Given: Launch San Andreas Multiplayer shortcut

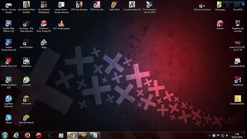Looking at the screenshot, I should 44,7.
